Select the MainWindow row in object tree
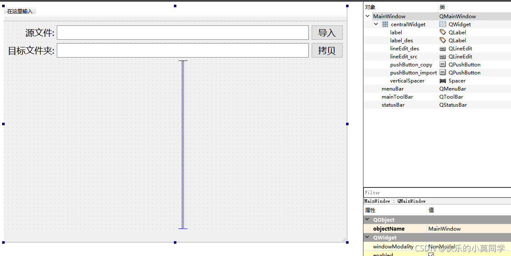 click(437, 17)
